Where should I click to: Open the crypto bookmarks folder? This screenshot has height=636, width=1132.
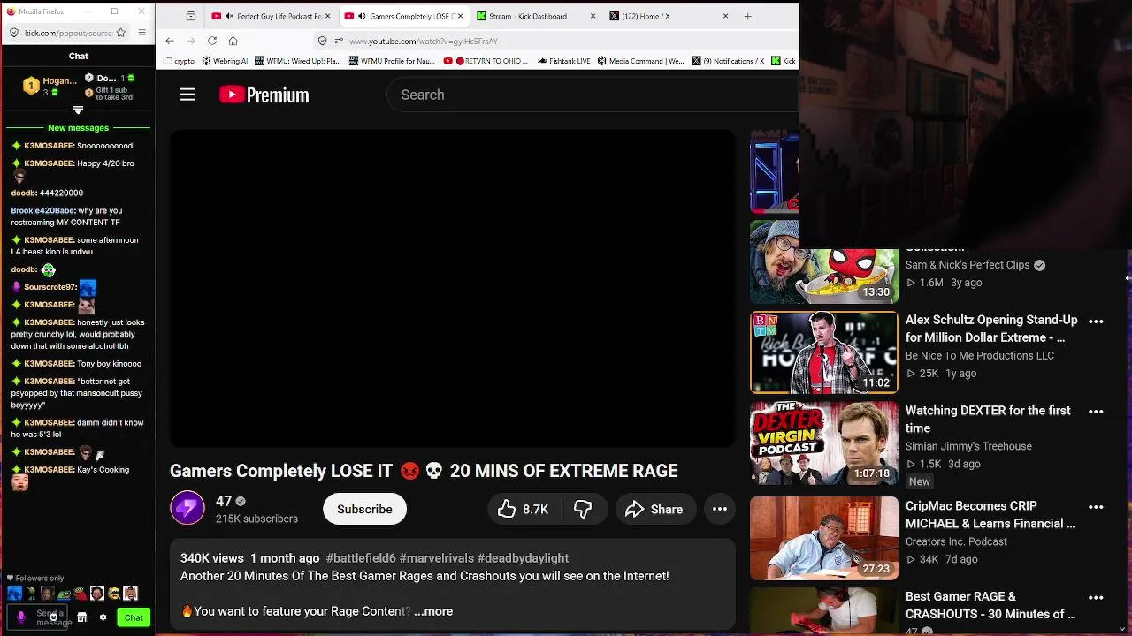click(x=180, y=61)
